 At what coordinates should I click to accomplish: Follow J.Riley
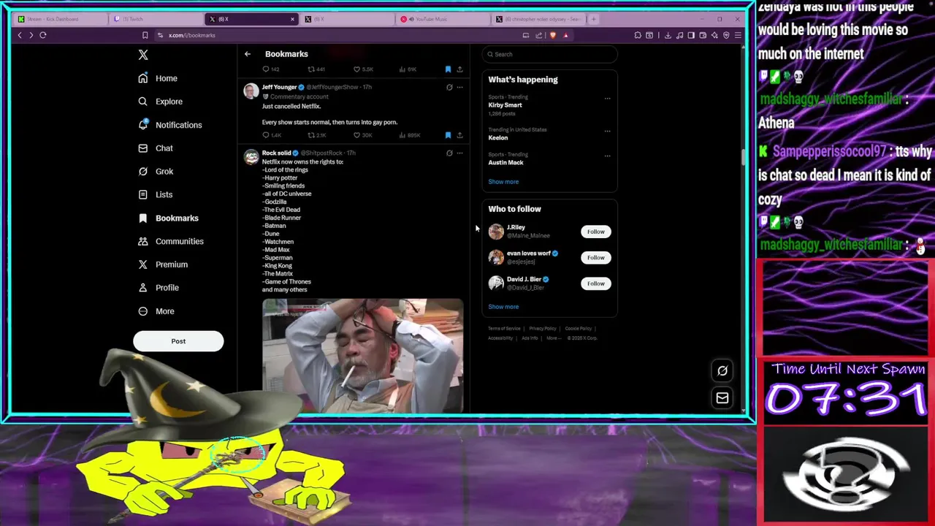596,232
